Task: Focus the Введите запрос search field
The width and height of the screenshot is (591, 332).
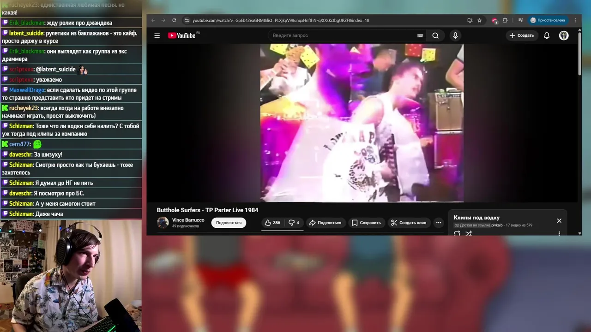Action: point(344,36)
